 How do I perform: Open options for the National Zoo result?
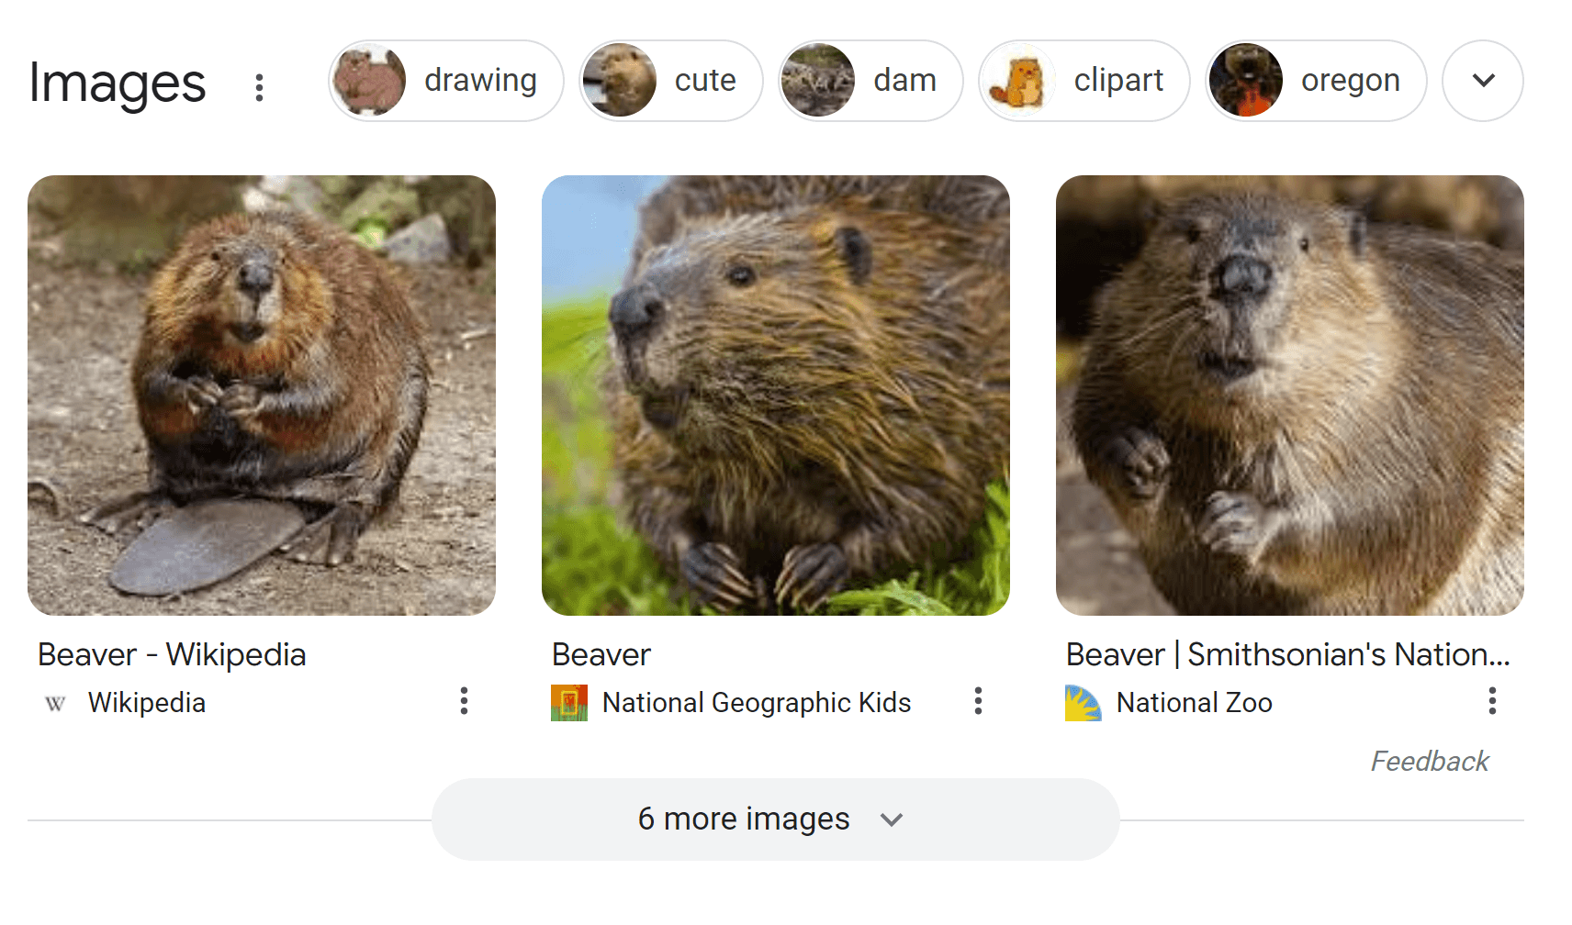[1493, 702]
